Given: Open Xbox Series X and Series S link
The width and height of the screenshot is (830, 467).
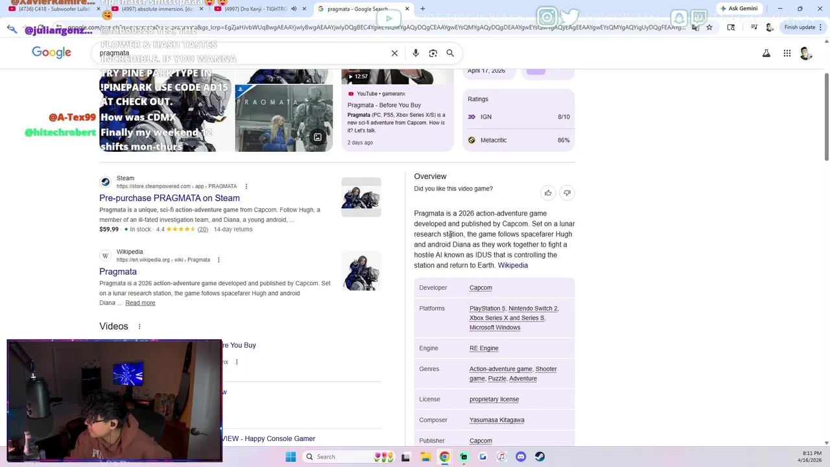Looking at the screenshot, I should (x=506, y=318).
